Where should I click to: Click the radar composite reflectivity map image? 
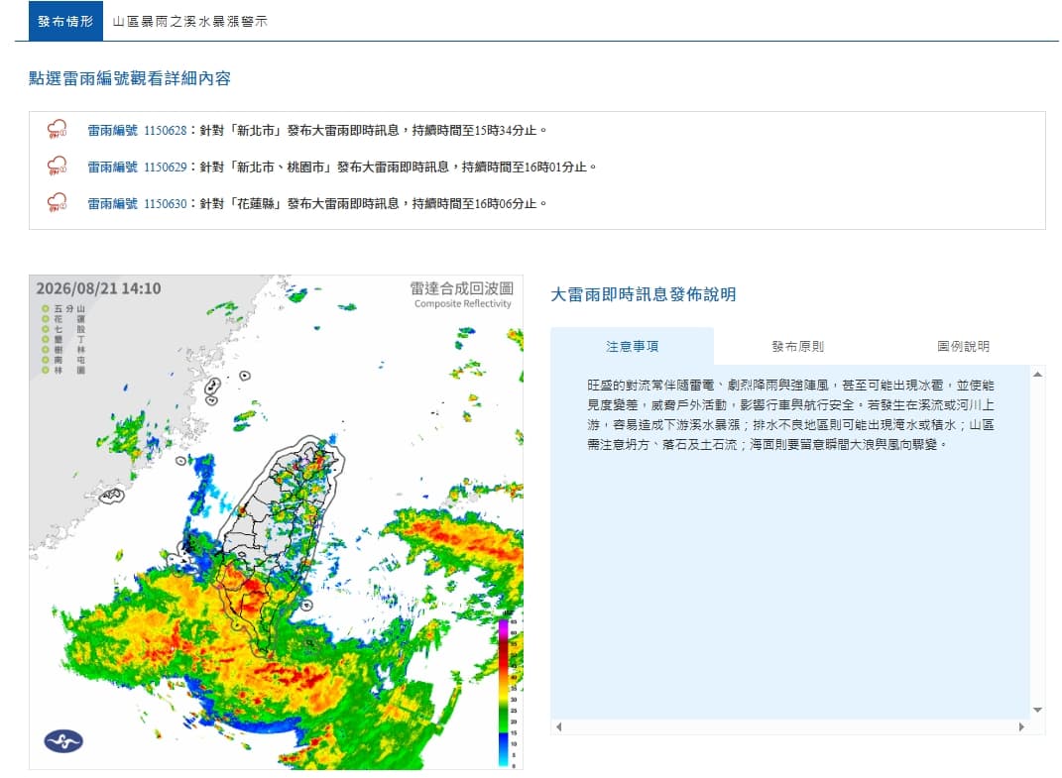277,522
